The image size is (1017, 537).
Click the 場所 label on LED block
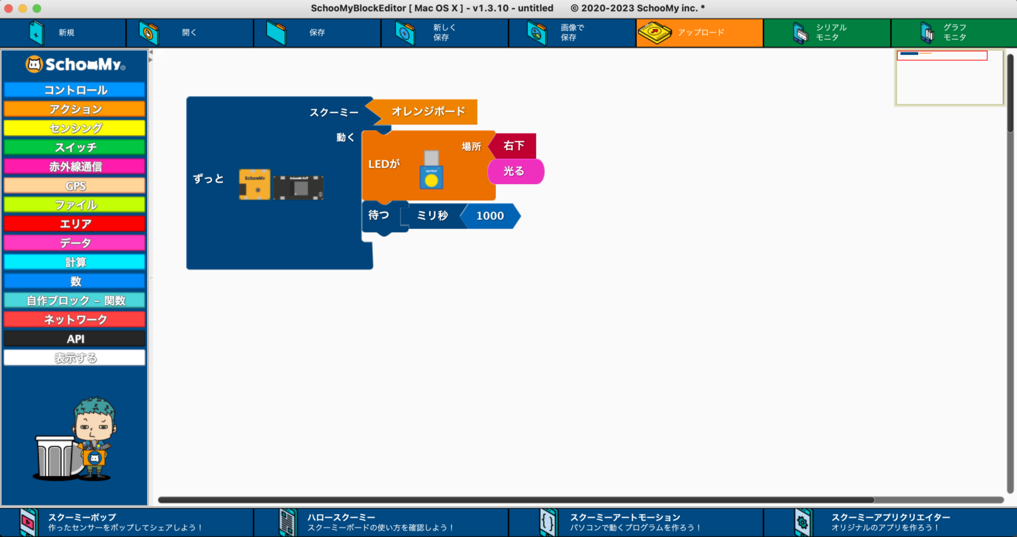click(x=471, y=146)
